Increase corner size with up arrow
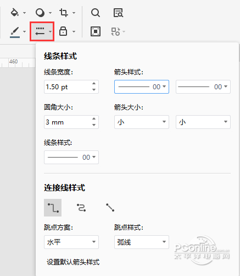The height and width of the screenshot is (276, 240). coord(94,119)
